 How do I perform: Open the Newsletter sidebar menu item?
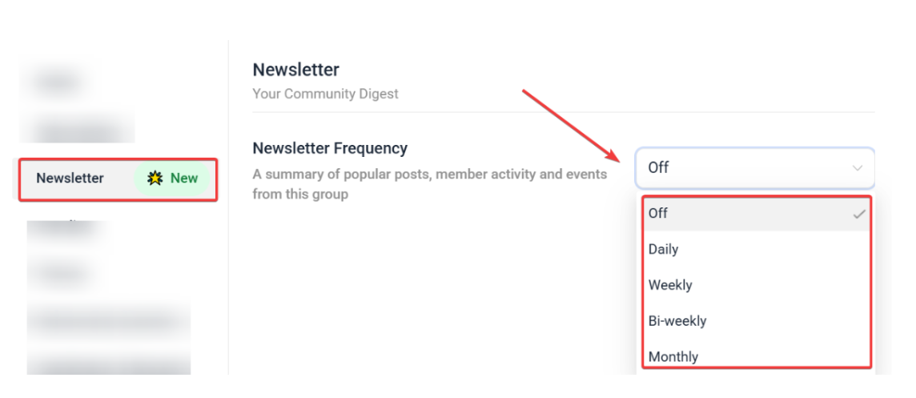(70, 178)
